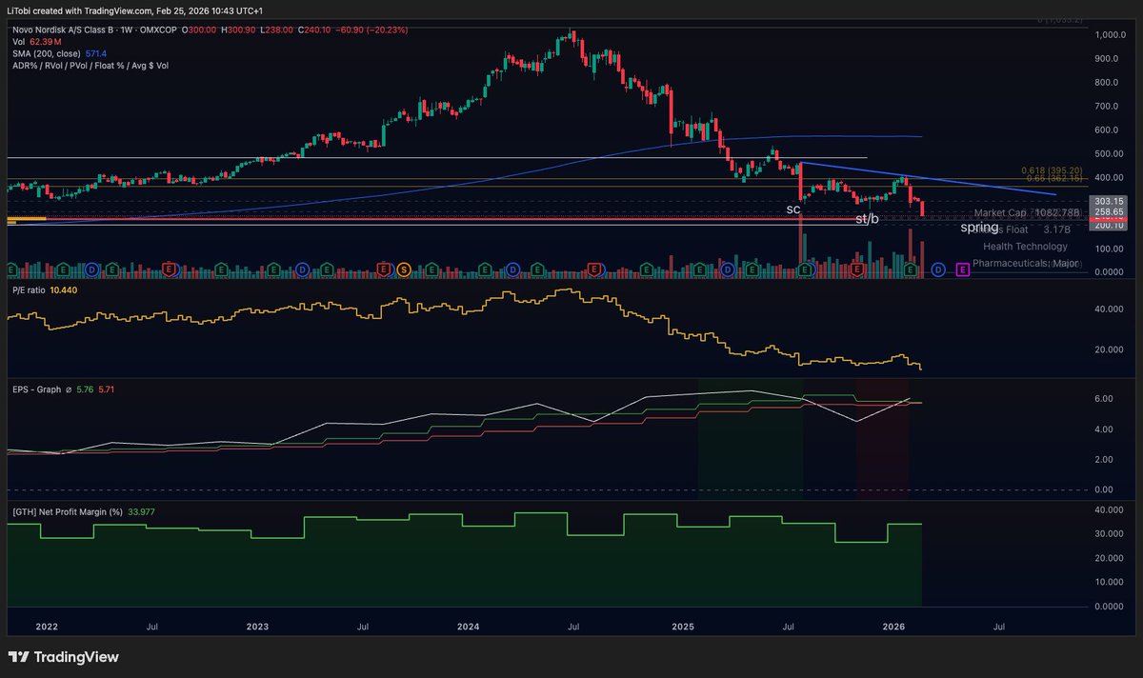Image resolution: width=1143 pixels, height=678 pixels.
Task: Open the TradingView logo
Action: click(63, 657)
